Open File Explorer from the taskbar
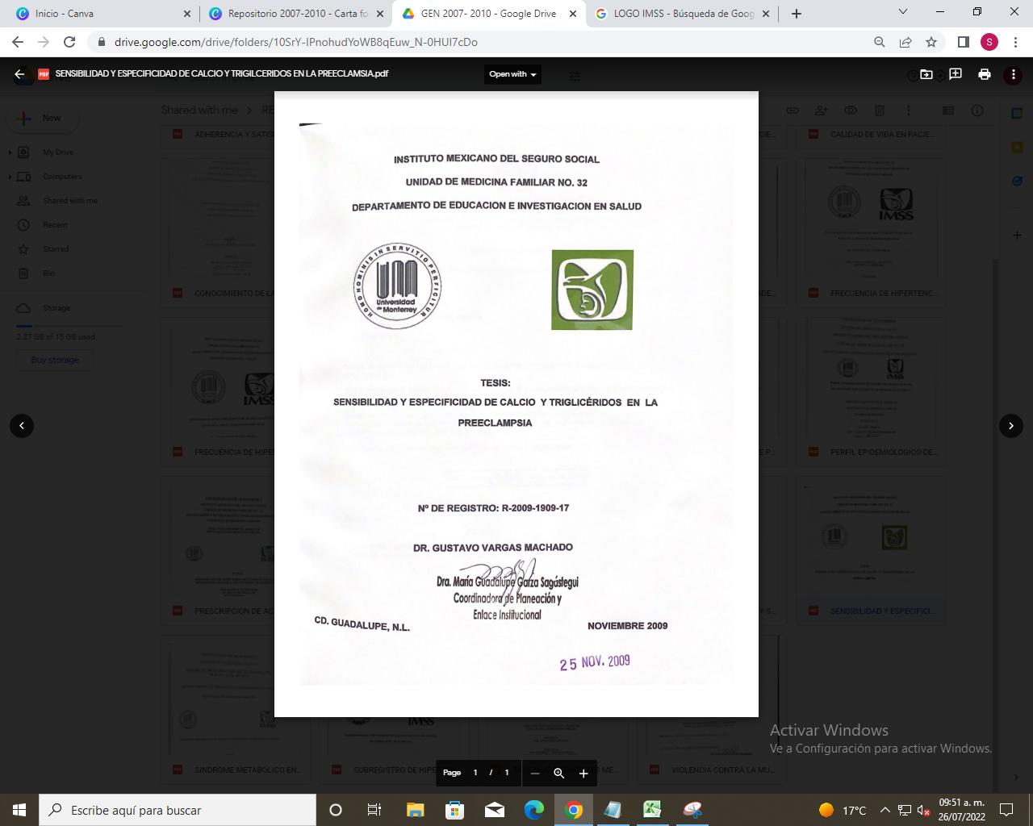Screen dimensions: 1033x826 pos(415,810)
